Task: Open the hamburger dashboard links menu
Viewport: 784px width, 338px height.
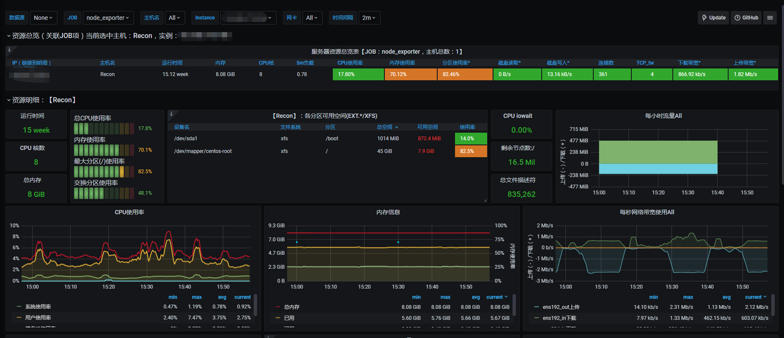Action: [770, 18]
